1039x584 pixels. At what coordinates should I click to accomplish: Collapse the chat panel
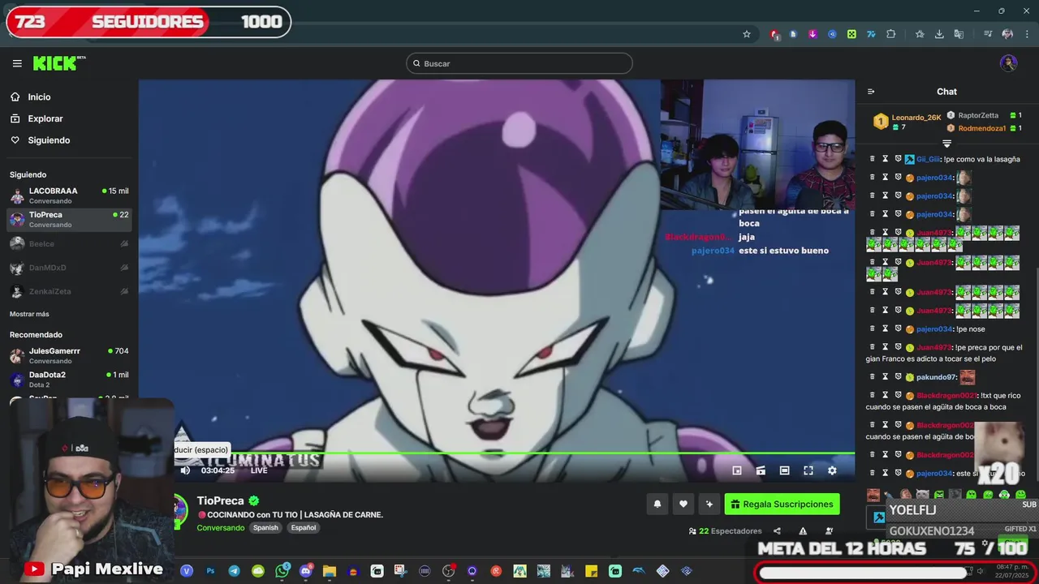871,92
